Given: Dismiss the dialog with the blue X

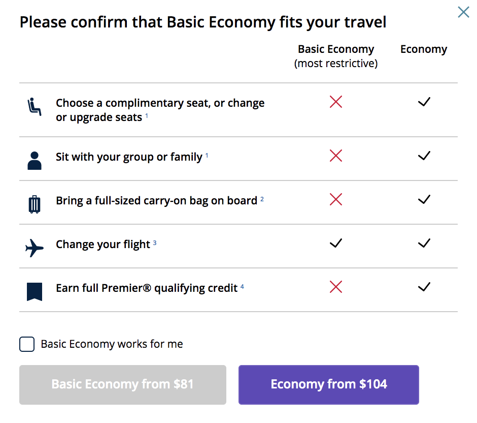Looking at the screenshot, I should 463,12.
